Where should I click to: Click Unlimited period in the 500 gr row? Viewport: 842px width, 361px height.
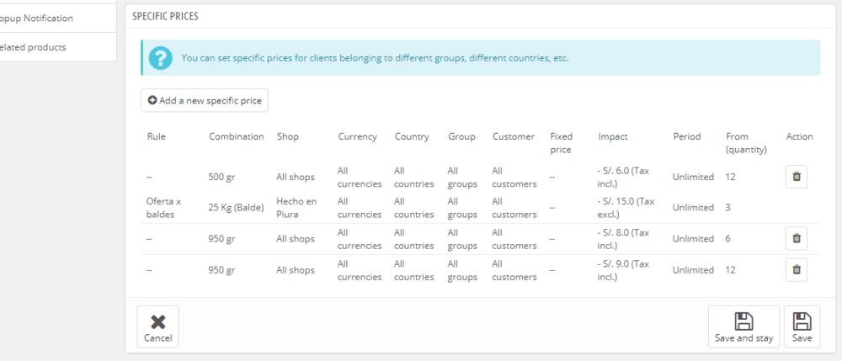(x=693, y=177)
